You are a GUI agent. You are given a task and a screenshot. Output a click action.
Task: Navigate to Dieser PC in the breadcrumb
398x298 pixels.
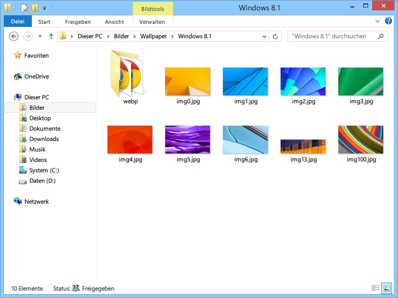(x=90, y=36)
